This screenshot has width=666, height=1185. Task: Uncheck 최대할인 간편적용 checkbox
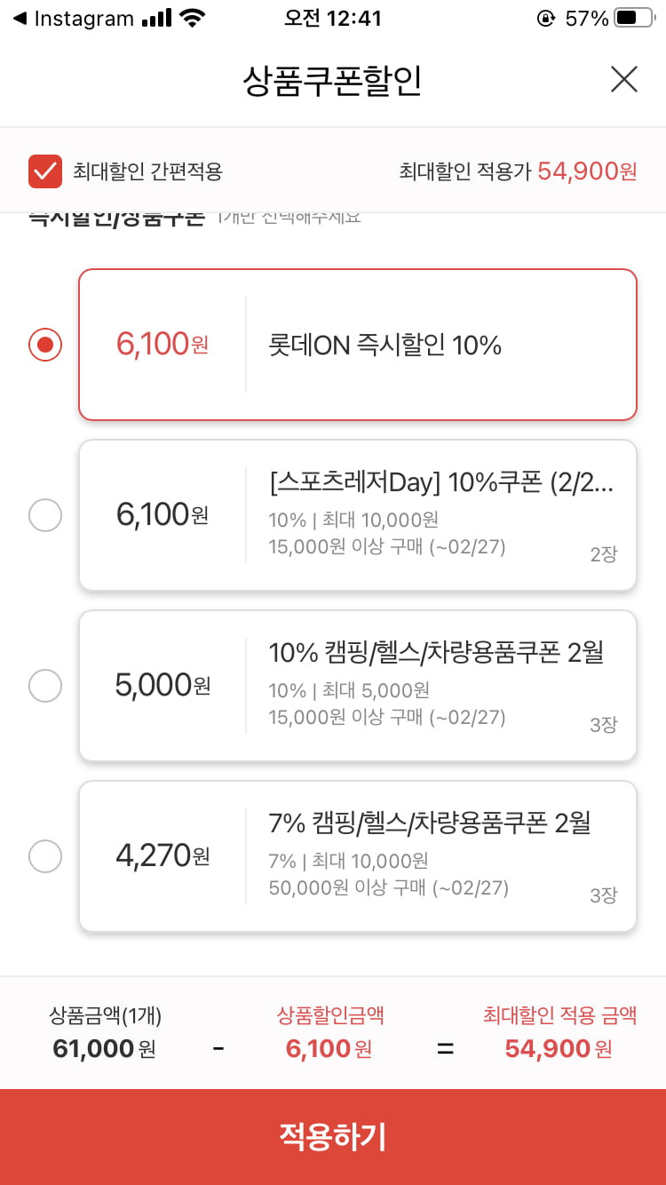(44, 171)
